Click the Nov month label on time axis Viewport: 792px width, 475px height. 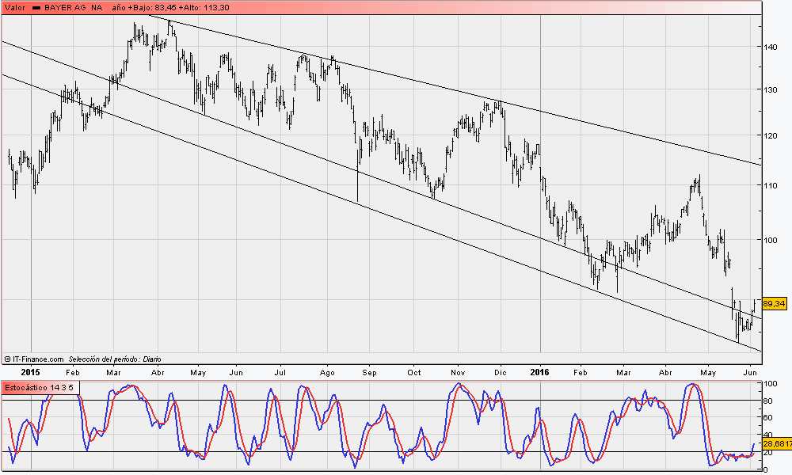pos(457,372)
